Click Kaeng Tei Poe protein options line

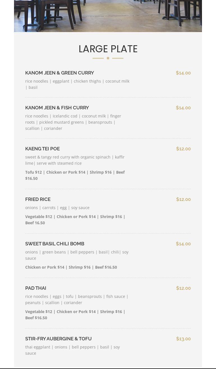point(75,175)
